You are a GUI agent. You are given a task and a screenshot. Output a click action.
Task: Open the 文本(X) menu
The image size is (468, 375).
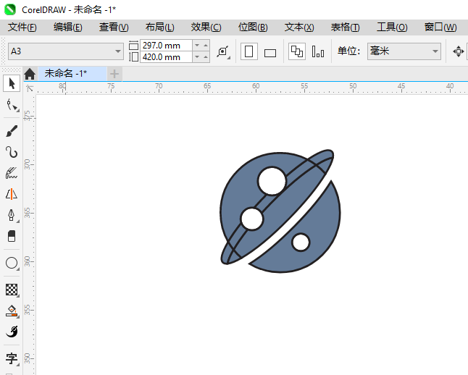[299, 28]
